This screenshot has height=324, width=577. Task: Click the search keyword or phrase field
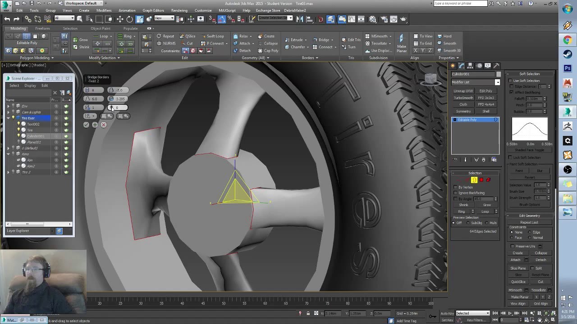(x=460, y=3)
